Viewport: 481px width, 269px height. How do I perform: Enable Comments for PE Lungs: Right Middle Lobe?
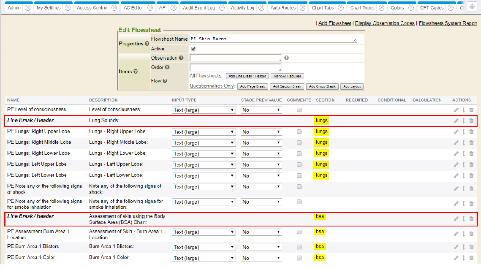tap(299, 143)
